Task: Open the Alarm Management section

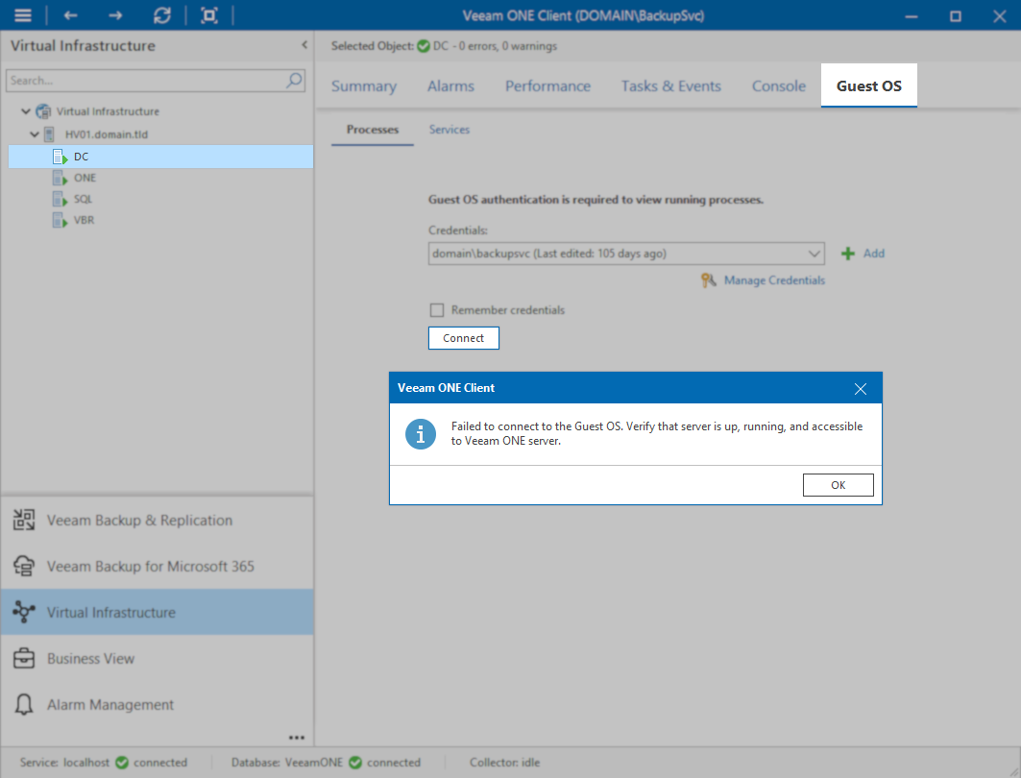Action: (x=157, y=704)
